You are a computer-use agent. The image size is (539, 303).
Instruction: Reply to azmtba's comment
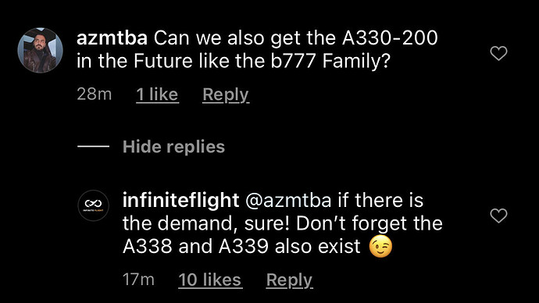click(226, 94)
